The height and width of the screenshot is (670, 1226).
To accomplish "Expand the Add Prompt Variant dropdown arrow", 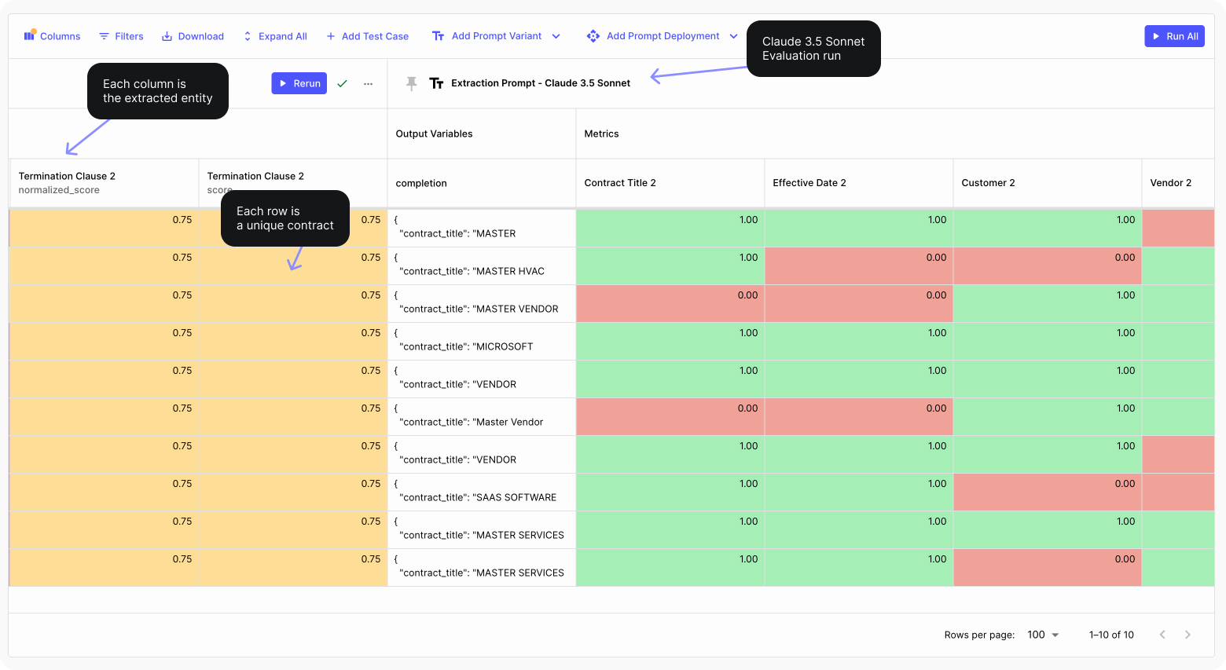I will pos(556,36).
